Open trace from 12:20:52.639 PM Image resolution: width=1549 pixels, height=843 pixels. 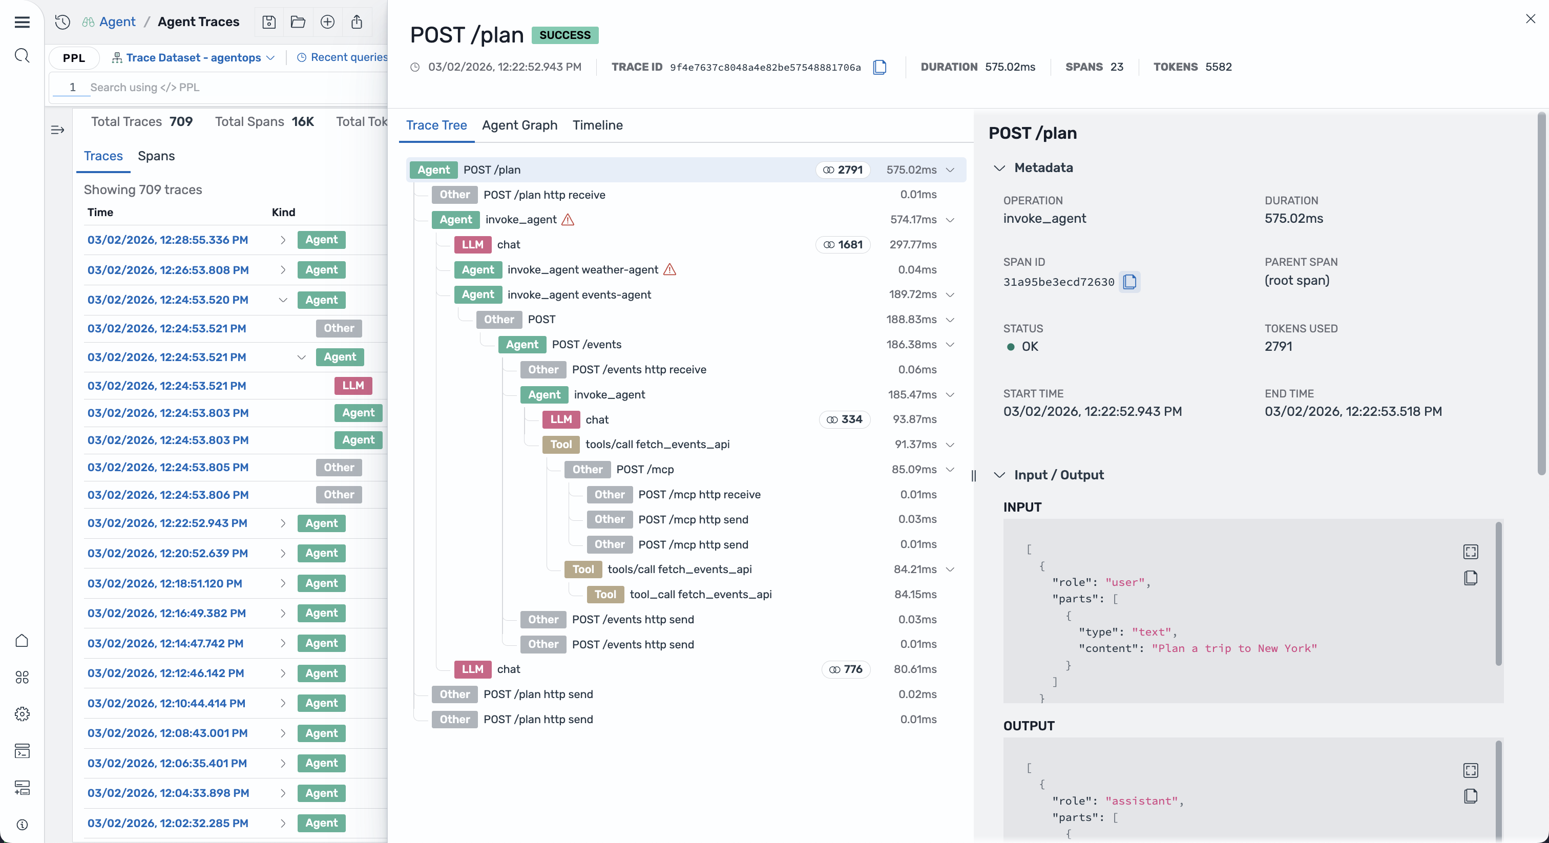pyautogui.click(x=167, y=553)
